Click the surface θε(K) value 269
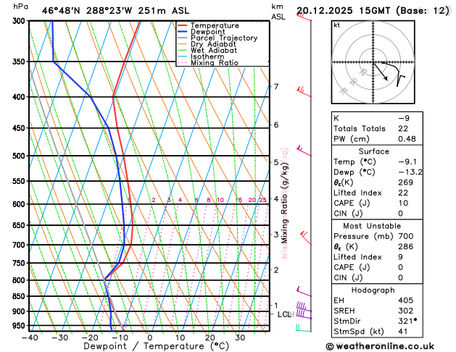Screen dimensions: 456x352 pyautogui.click(x=406, y=183)
